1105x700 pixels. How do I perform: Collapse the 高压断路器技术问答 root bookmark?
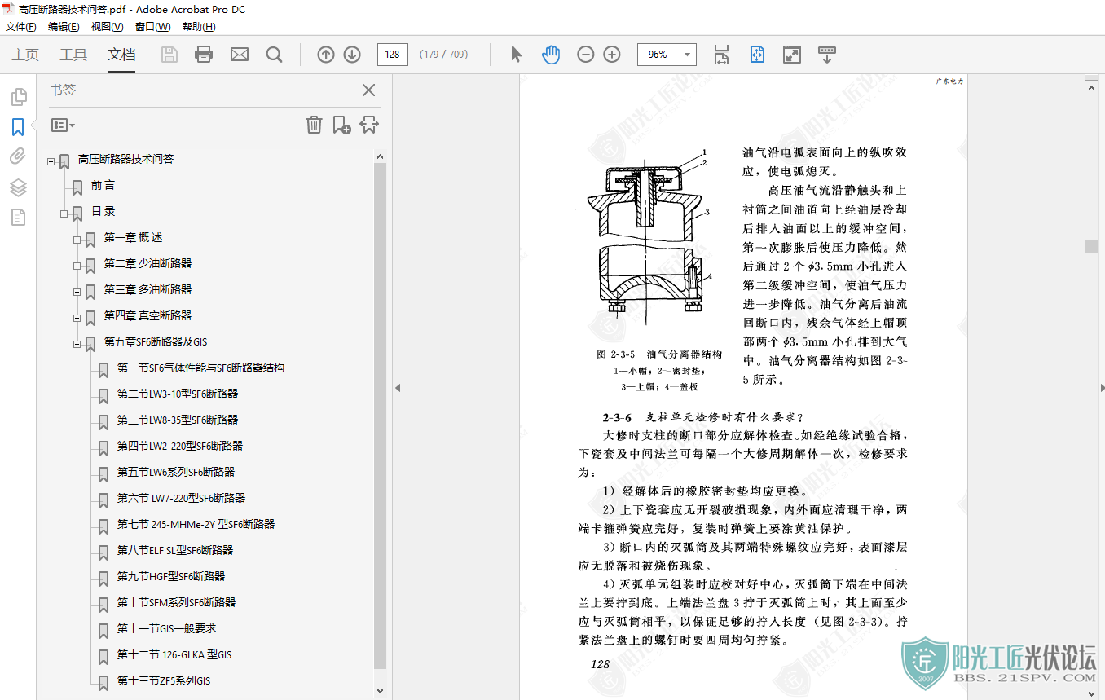pyautogui.click(x=51, y=162)
